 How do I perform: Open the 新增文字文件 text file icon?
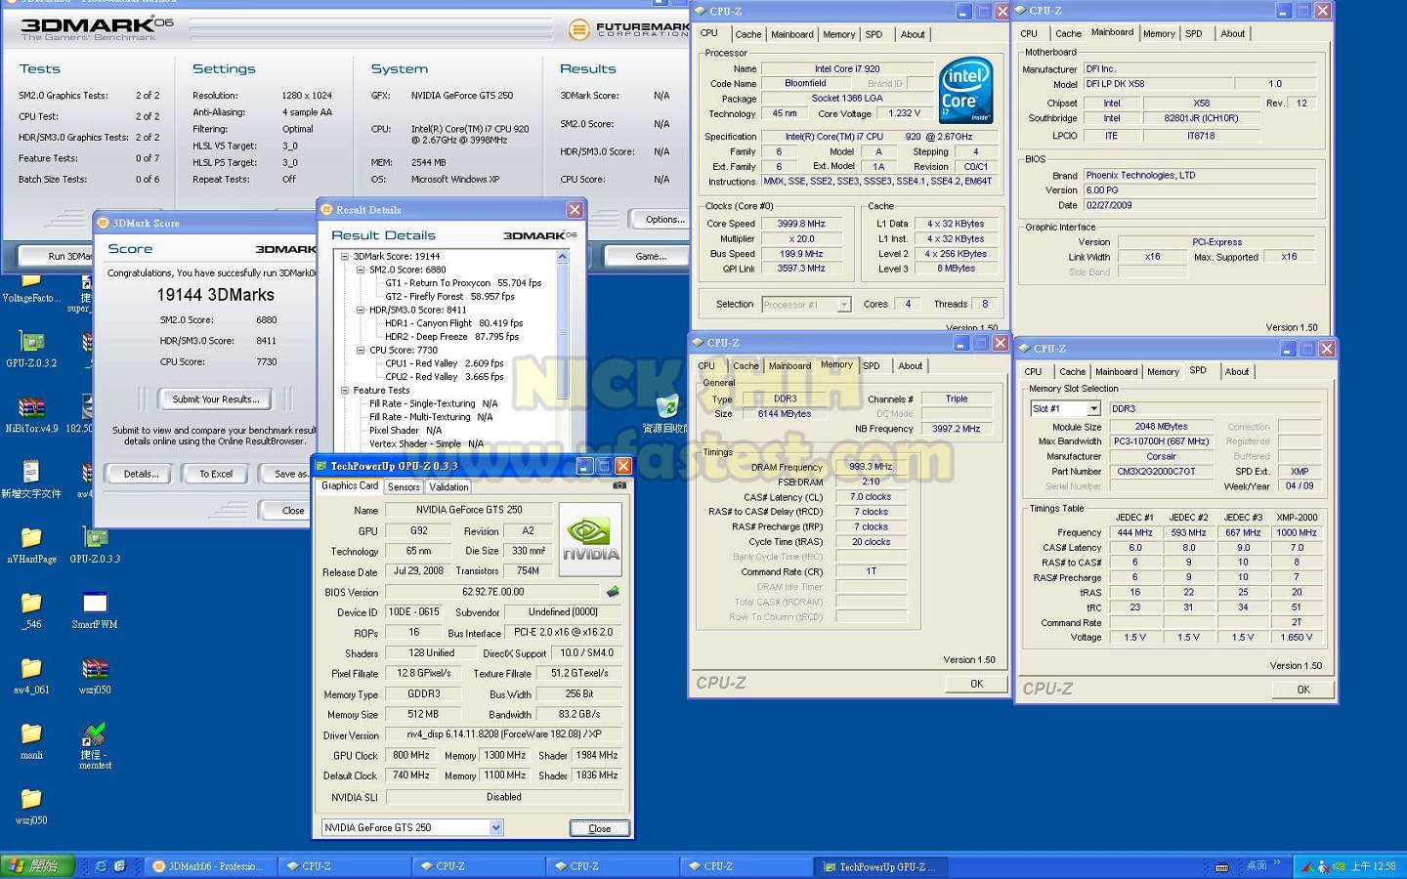tap(31, 473)
